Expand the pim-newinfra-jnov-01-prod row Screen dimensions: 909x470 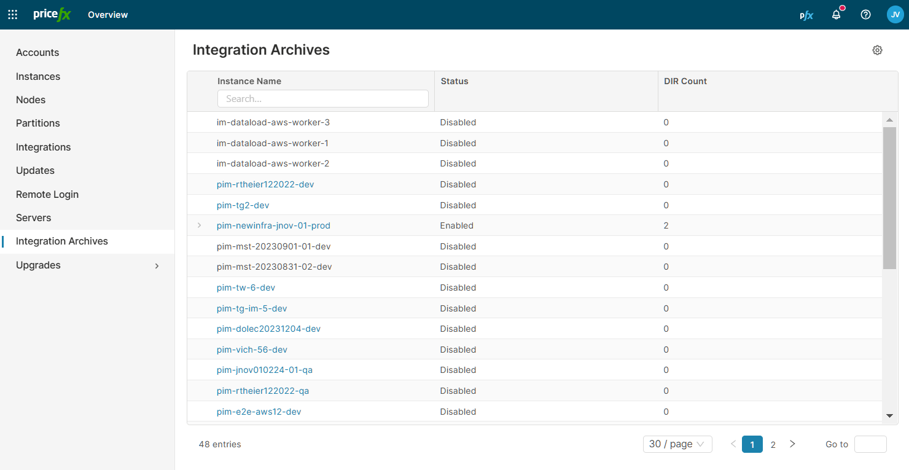(200, 225)
